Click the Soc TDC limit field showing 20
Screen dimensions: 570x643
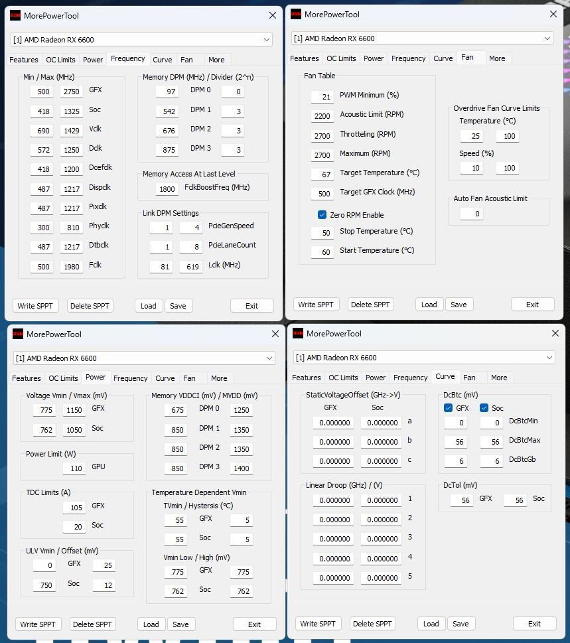[x=74, y=526]
